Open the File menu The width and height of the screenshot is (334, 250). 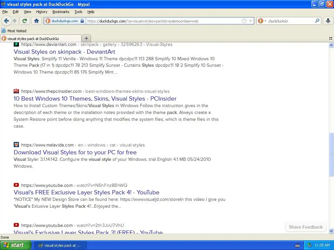point(5,12)
